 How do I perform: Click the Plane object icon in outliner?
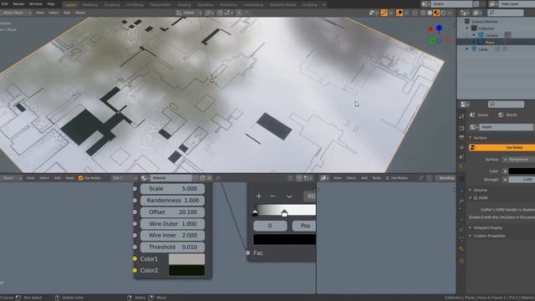pyautogui.click(x=481, y=42)
